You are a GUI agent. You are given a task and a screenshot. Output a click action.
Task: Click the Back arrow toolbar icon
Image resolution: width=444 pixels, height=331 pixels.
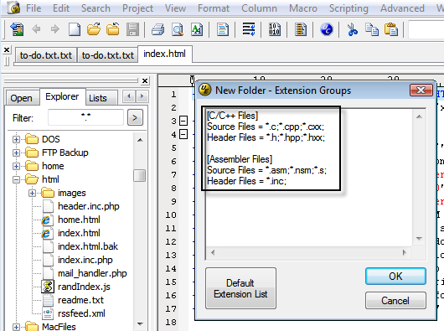36,28
